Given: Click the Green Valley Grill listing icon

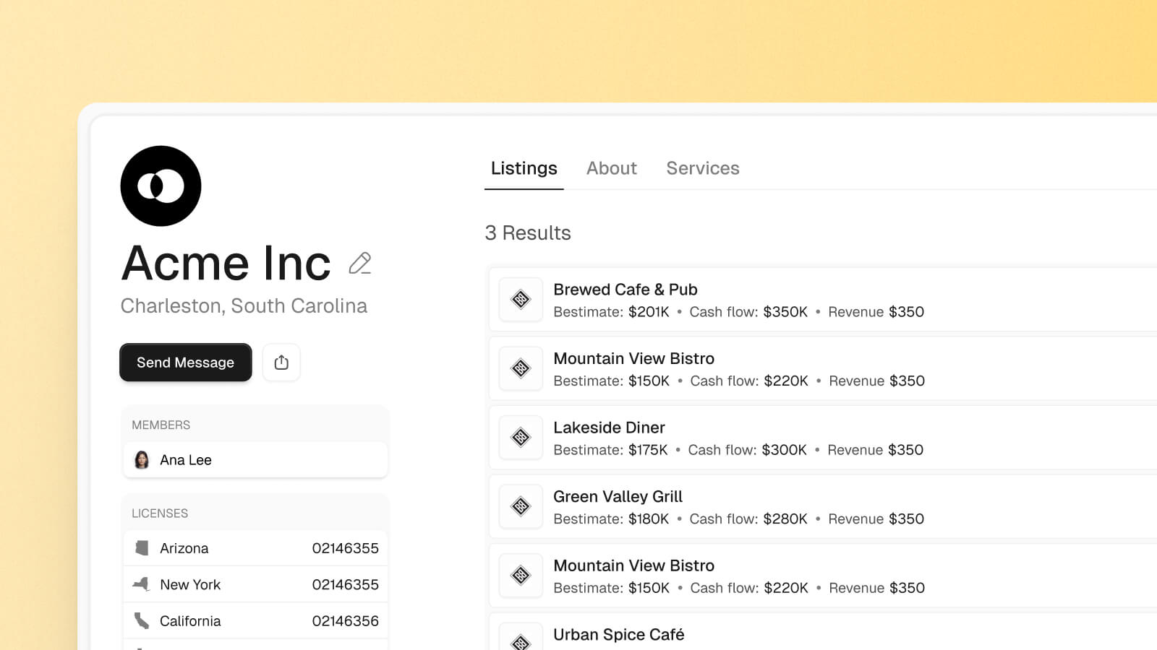Looking at the screenshot, I should tap(521, 506).
